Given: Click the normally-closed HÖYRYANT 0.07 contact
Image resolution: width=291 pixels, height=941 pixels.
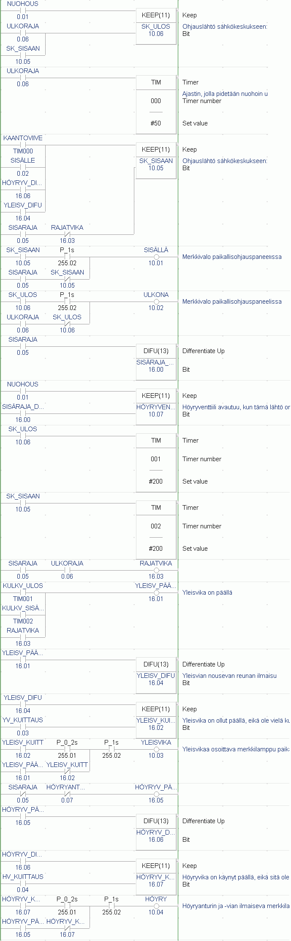Looking at the screenshot, I should pyautogui.click(x=67, y=794).
